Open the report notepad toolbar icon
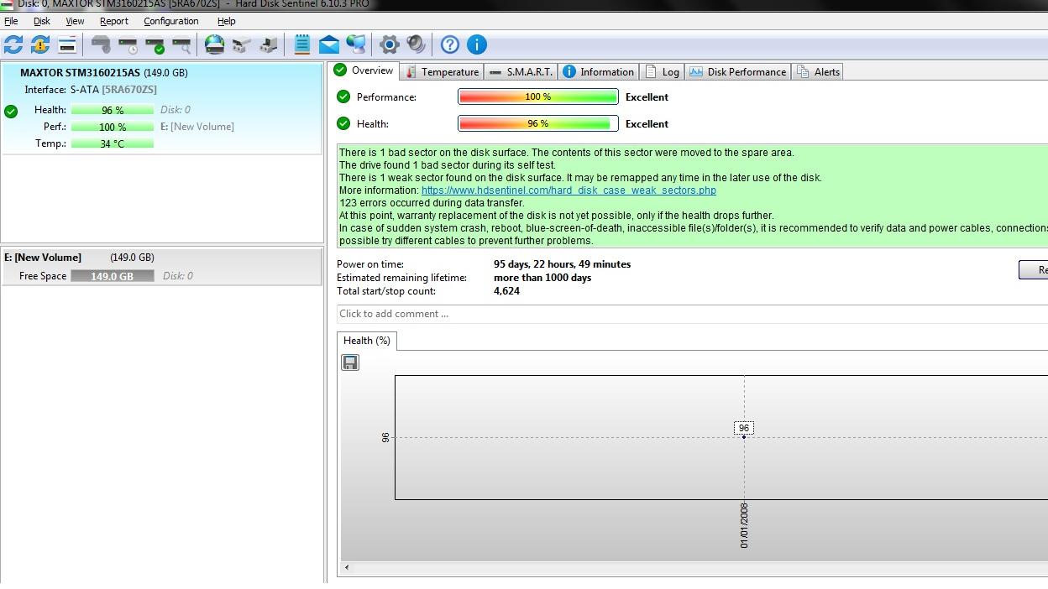This screenshot has width=1048, height=589. click(x=302, y=44)
